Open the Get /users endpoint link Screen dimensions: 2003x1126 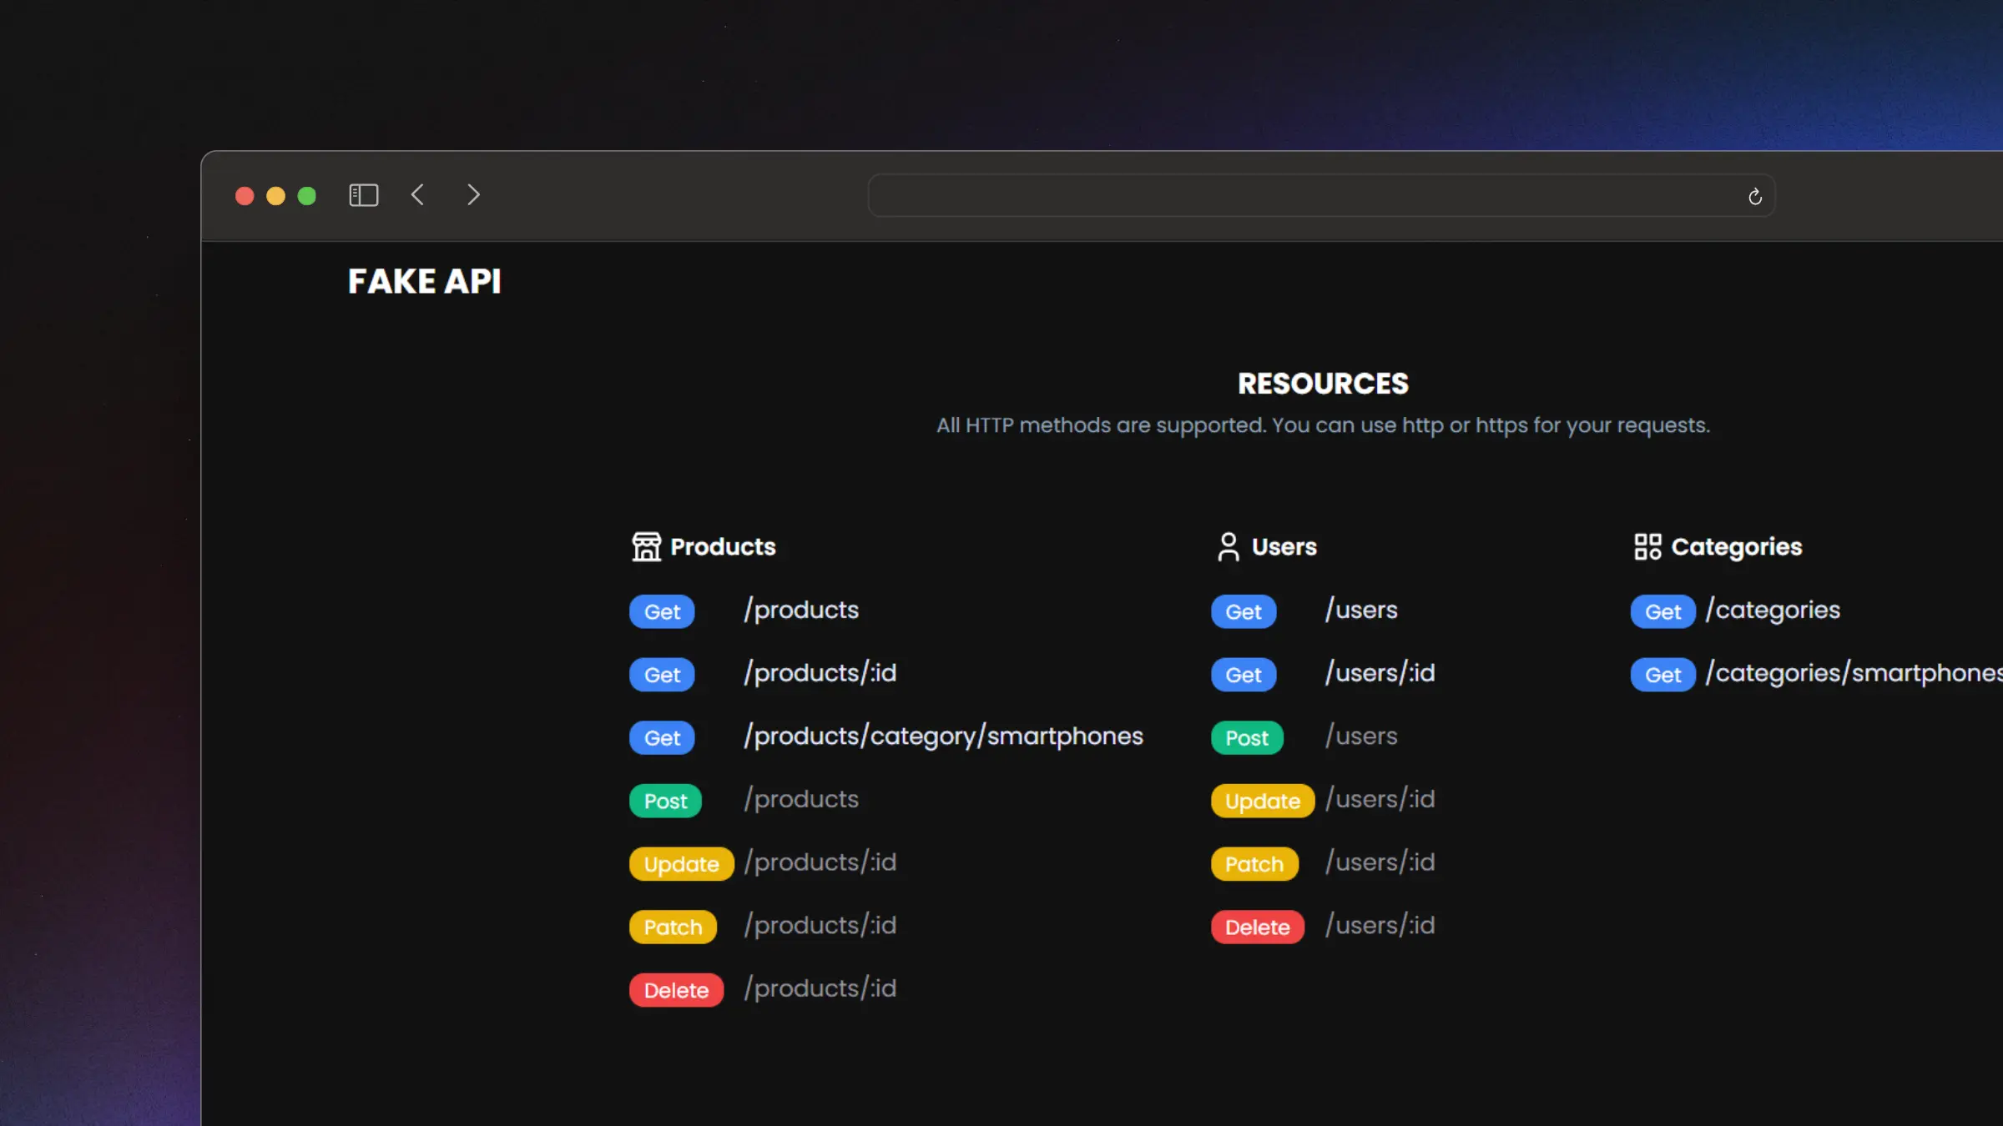tap(1361, 611)
